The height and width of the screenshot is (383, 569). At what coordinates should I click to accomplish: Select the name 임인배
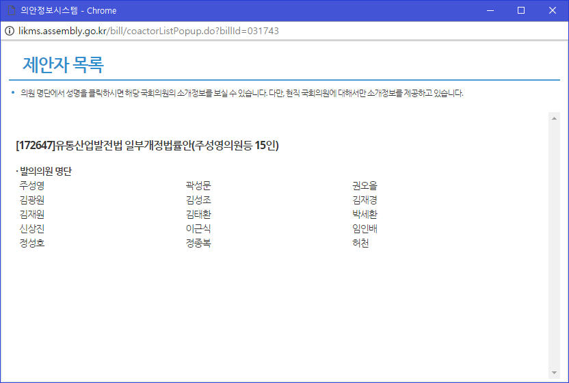365,228
